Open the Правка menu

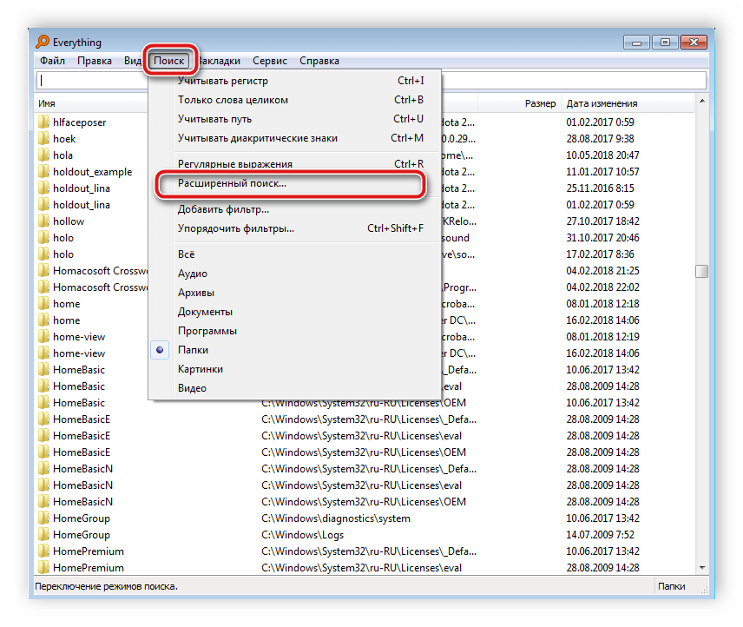pyautogui.click(x=95, y=61)
